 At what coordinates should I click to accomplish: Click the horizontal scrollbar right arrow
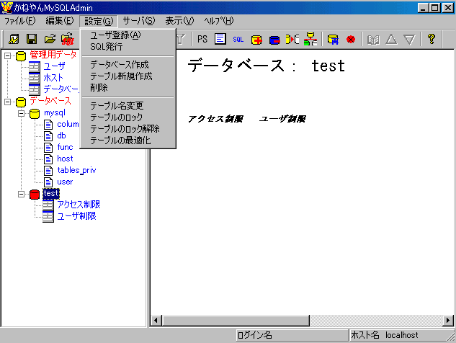(448, 321)
